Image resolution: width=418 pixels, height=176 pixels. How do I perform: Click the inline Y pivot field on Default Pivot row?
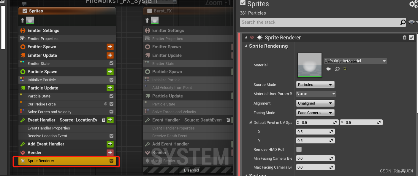click(361, 122)
